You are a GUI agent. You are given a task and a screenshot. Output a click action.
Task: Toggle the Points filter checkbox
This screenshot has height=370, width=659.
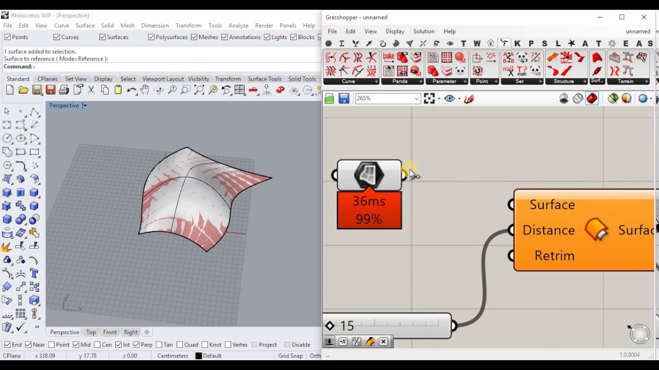7,37
